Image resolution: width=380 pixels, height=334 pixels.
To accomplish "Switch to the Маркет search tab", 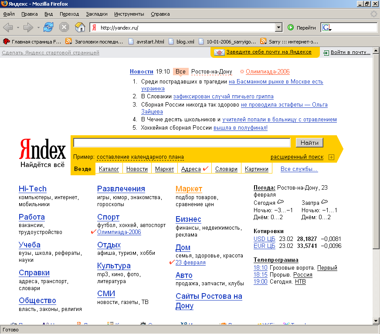I will (165, 169).
